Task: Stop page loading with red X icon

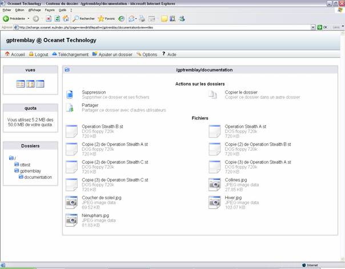Action: click(49, 19)
